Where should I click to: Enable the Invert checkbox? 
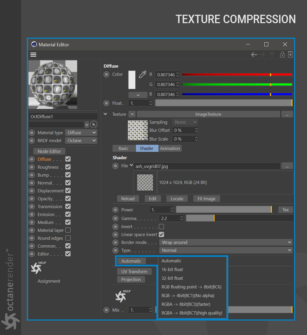coord(161,227)
